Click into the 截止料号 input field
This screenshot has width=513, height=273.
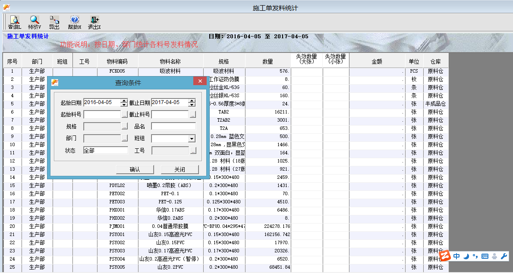coord(170,114)
